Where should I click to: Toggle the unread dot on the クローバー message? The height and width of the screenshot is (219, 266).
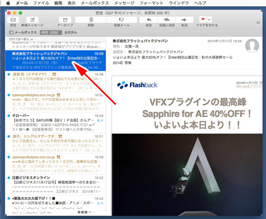tap(9, 116)
